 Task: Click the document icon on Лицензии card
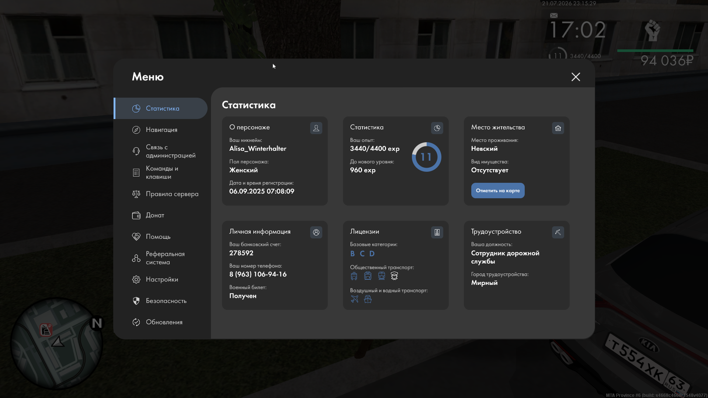click(437, 232)
